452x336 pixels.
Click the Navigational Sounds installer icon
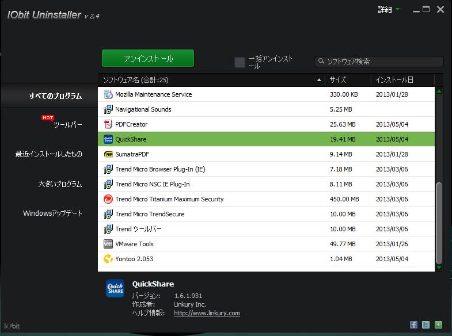108,109
